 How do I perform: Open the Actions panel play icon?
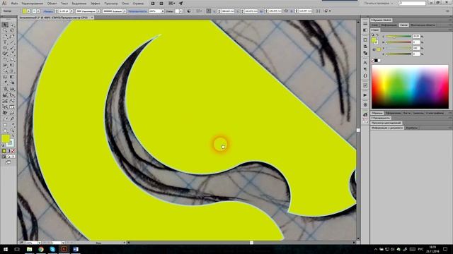[x=365, y=95]
